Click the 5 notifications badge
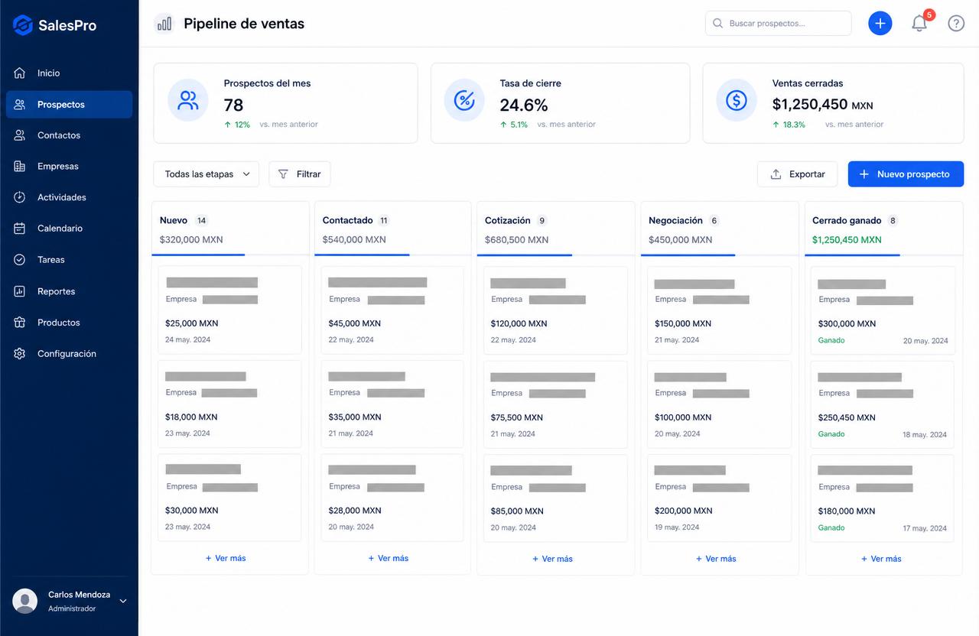Screen dimensions: 979x636 coord(929,15)
